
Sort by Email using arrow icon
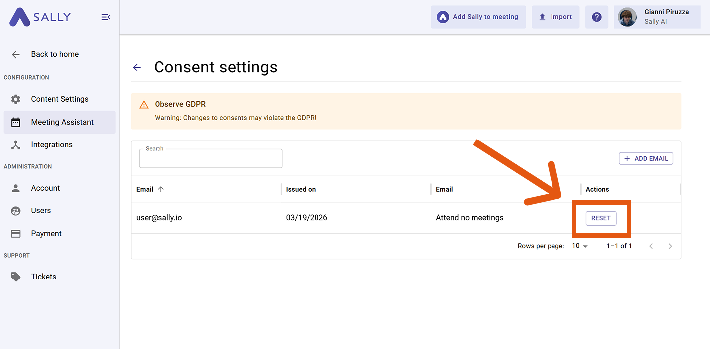[x=161, y=189]
